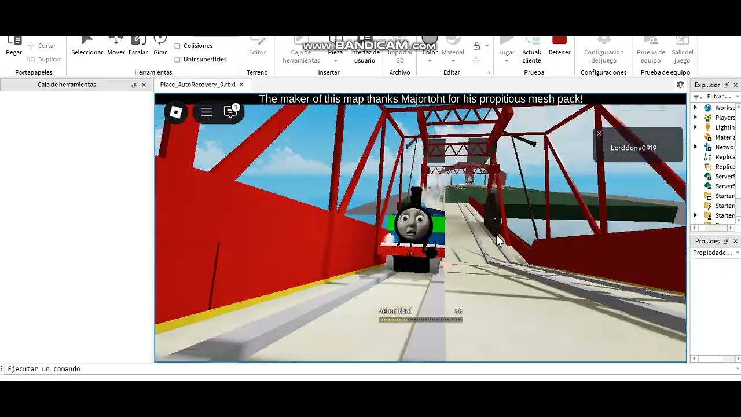Image resolution: width=741 pixels, height=417 pixels.
Task: Undock the Propiedades panel
Action: pos(726,241)
